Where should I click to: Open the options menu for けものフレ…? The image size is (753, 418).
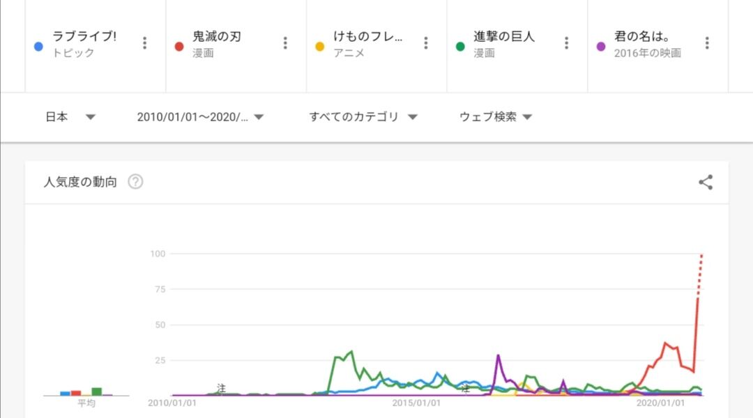pos(425,42)
